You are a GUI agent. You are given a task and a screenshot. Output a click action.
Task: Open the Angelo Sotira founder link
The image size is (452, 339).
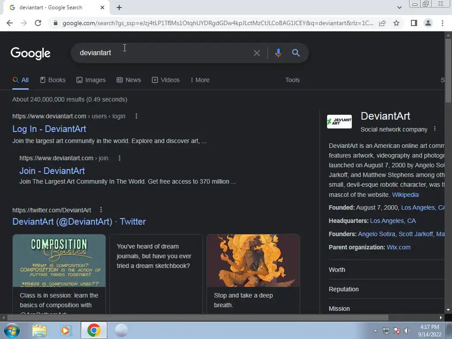click(x=377, y=234)
